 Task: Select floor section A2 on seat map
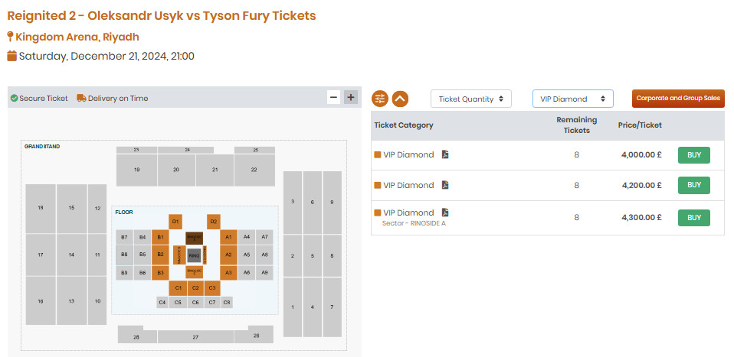pos(228,255)
